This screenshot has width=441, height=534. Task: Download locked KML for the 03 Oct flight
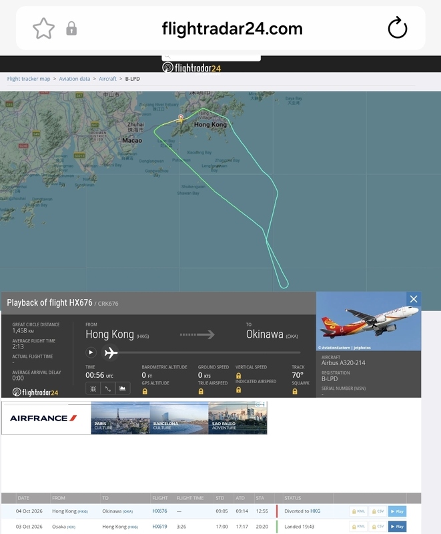click(358, 527)
